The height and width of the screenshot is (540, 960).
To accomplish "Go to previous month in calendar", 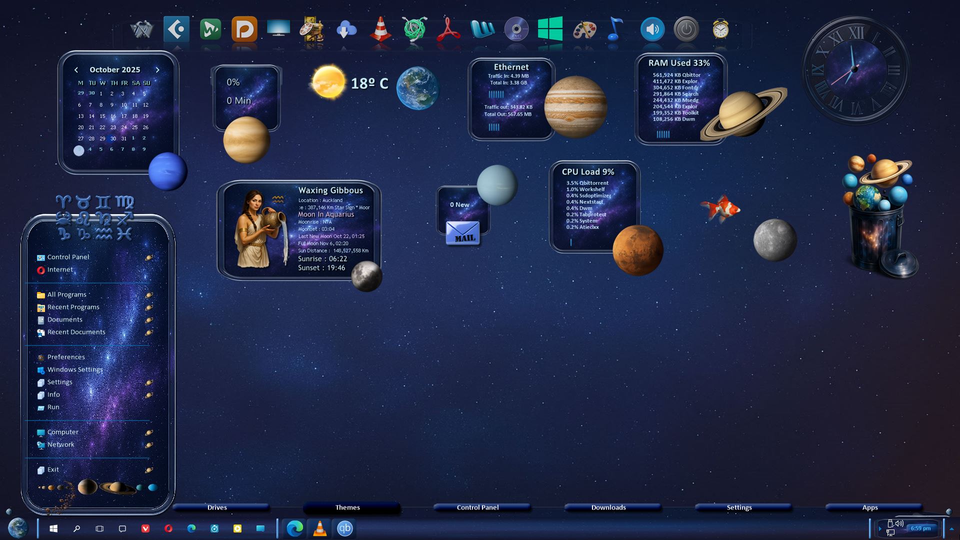I will pos(76,70).
